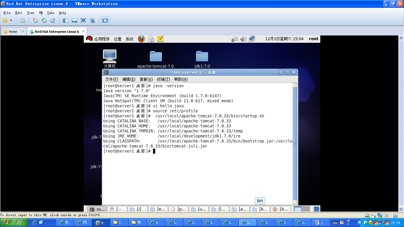Open terminal 编辑(E) menu
The height and width of the screenshot is (227, 404).
129,79
